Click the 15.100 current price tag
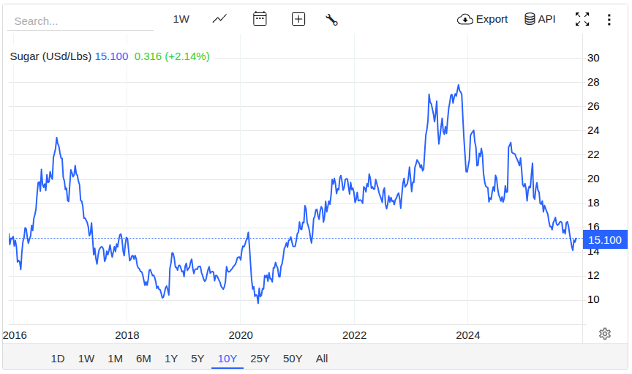Image resolution: width=632 pixels, height=374 pixels. coord(605,240)
